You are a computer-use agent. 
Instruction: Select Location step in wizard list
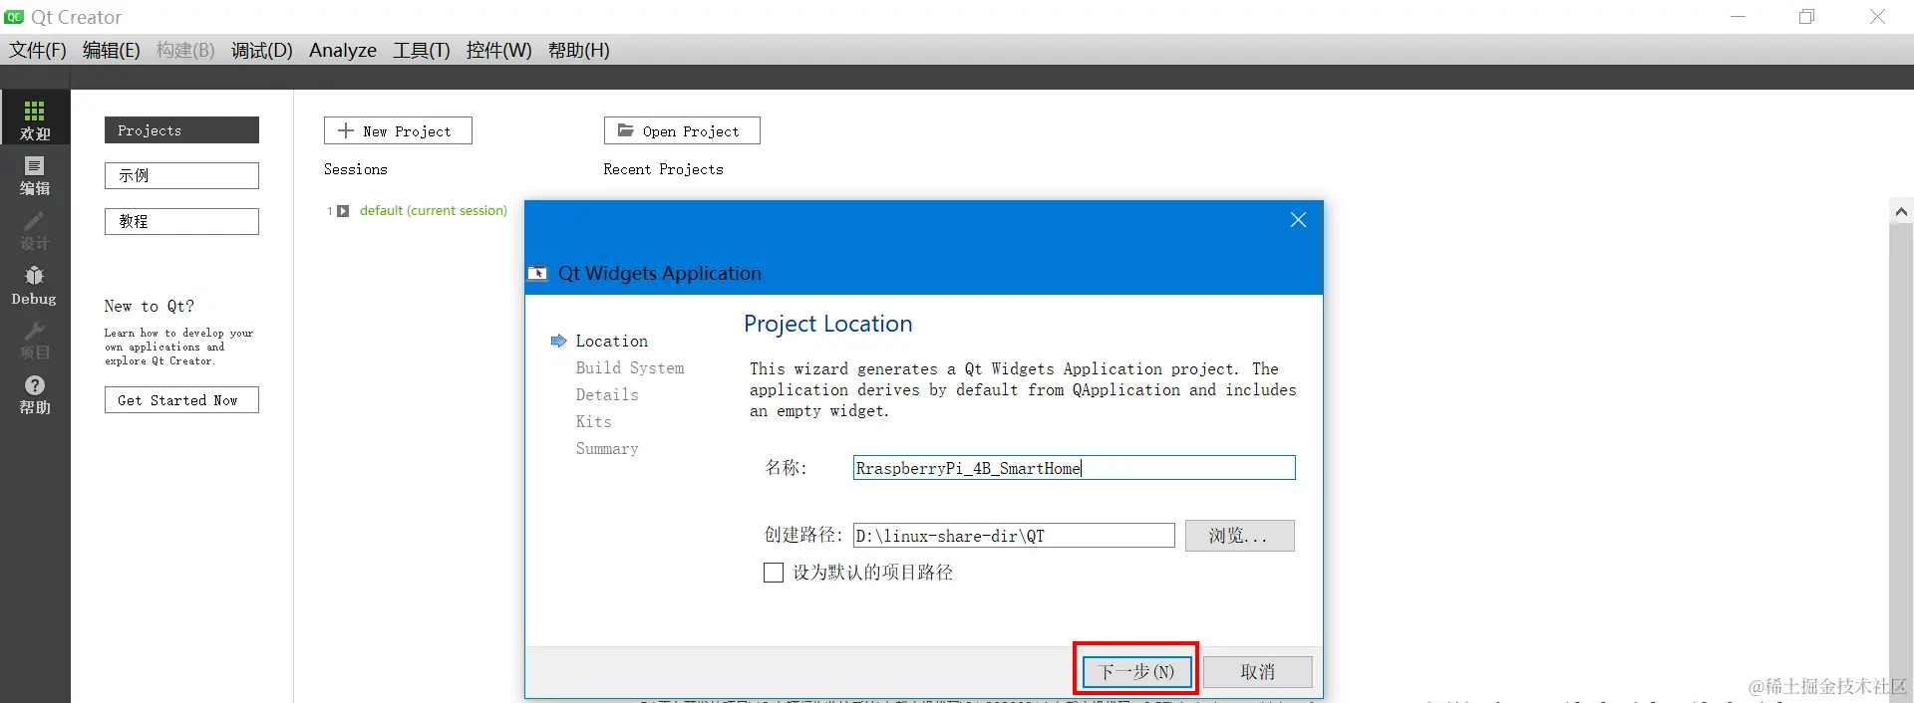tap(611, 341)
